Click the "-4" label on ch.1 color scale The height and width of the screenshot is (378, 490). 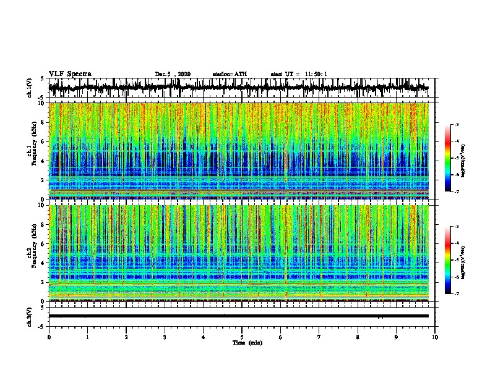[x=456, y=141]
